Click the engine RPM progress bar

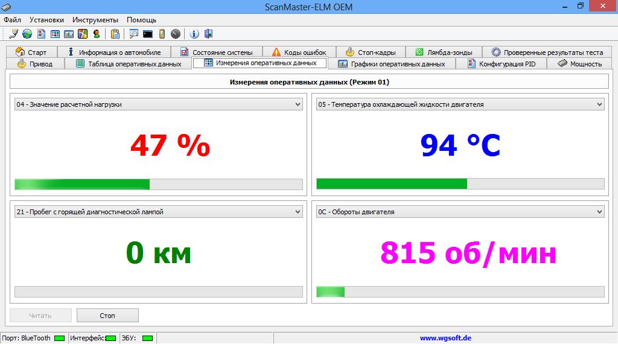460,292
